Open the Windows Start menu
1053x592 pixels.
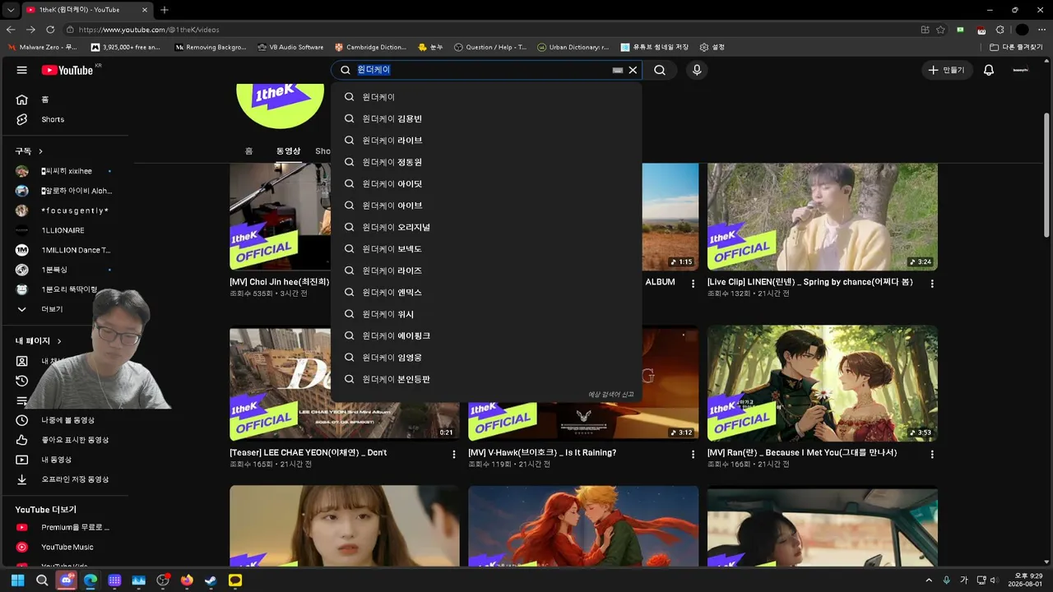click(x=17, y=580)
